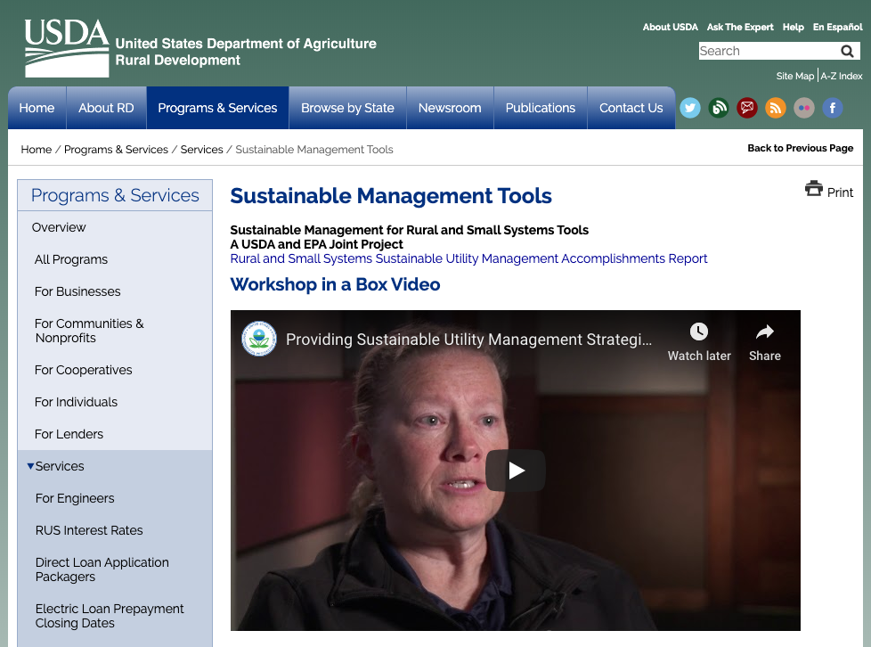Viewport: 871px width, 647px height.
Task: Open the green blog feed icon
Action: (x=718, y=108)
